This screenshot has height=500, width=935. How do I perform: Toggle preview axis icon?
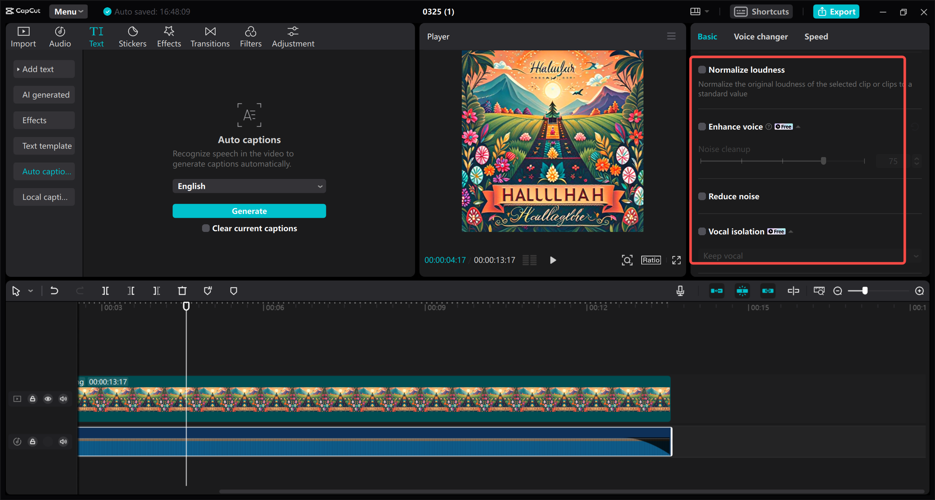pos(793,291)
